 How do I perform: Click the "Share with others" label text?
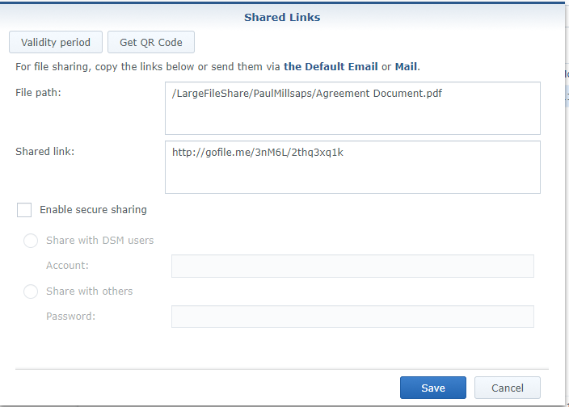tap(89, 291)
